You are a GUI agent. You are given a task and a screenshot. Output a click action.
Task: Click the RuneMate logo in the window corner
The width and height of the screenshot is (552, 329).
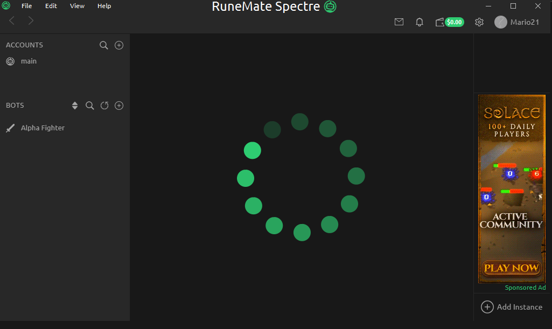(x=6, y=5)
